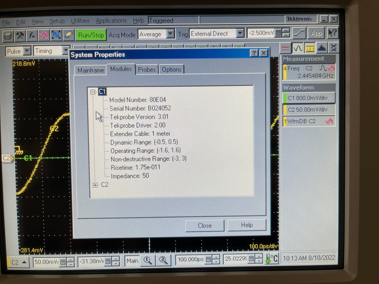
Task: Click the zoom 2 magnifier icon
Action: pyautogui.click(x=163, y=260)
